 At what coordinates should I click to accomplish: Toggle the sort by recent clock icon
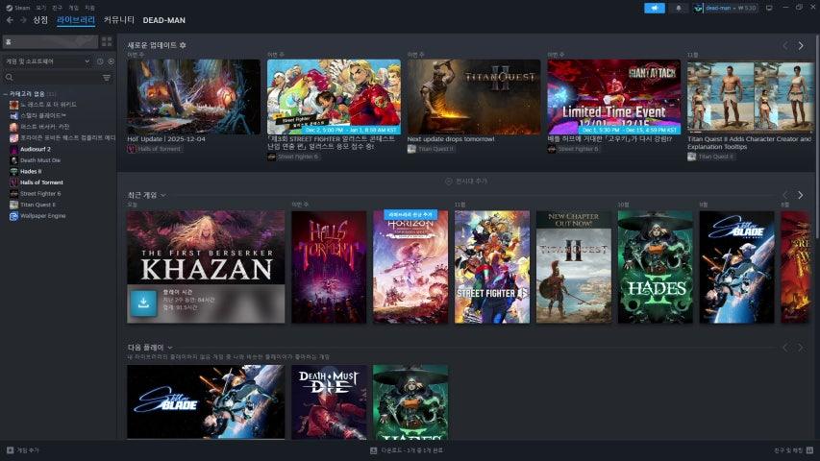coord(100,61)
